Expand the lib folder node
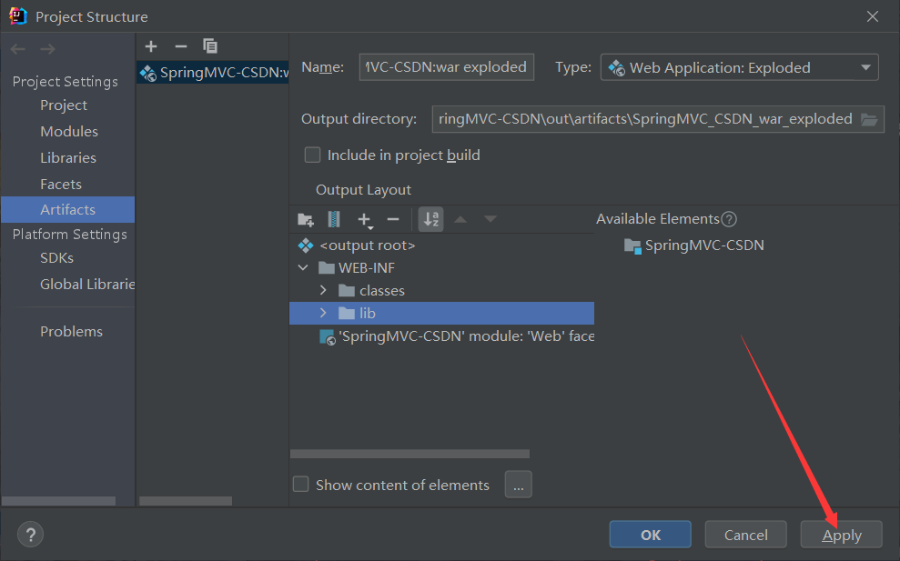The width and height of the screenshot is (900, 561). [x=323, y=313]
